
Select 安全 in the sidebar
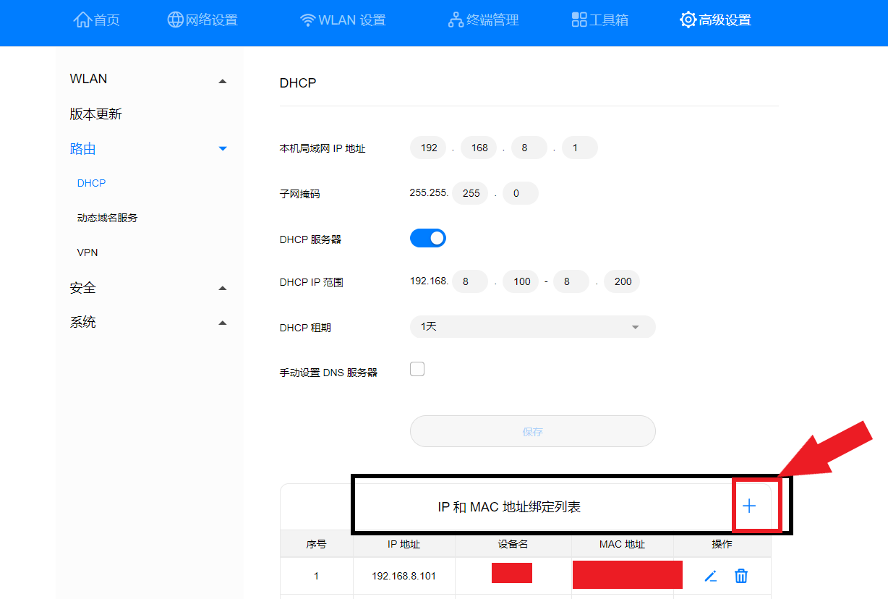click(83, 288)
